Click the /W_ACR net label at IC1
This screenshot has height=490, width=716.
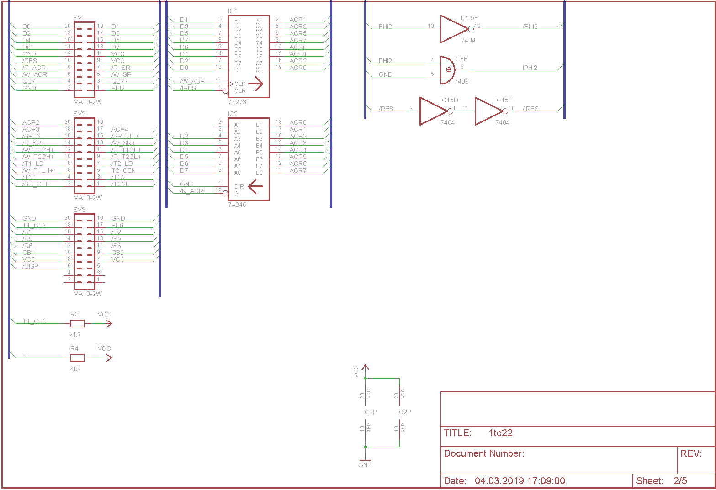click(192, 81)
